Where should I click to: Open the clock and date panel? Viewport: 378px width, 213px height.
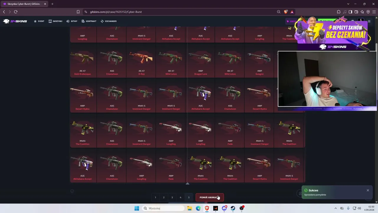[369, 208]
